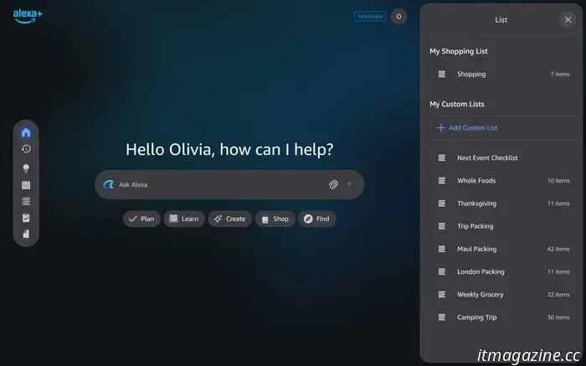Select the Shop suggestion chip
This screenshot has width=586, height=366.
275,219
